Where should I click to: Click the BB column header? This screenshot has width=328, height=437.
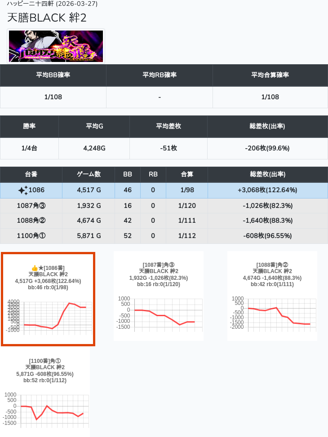point(128,174)
